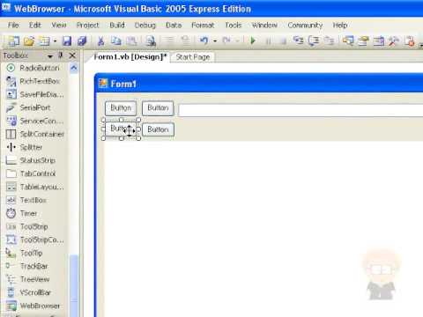Click the Toolbox scrollbar up arrow

pyautogui.click(x=74, y=68)
